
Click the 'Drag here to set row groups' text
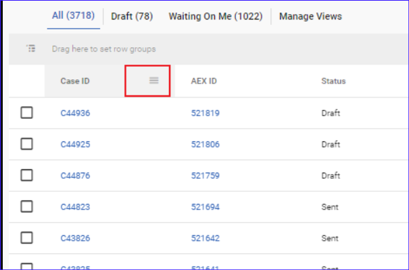pyautogui.click(x=104, y=49)
